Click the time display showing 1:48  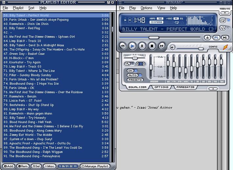tap(137, 20)
